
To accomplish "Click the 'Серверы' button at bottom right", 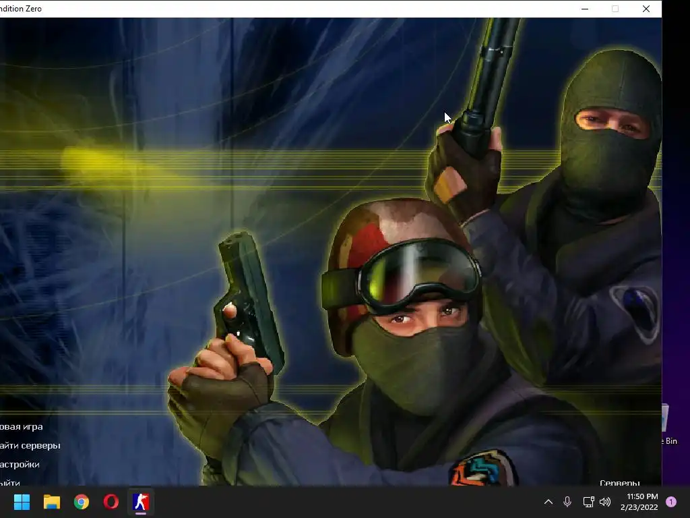I will [x=620, y=482].
